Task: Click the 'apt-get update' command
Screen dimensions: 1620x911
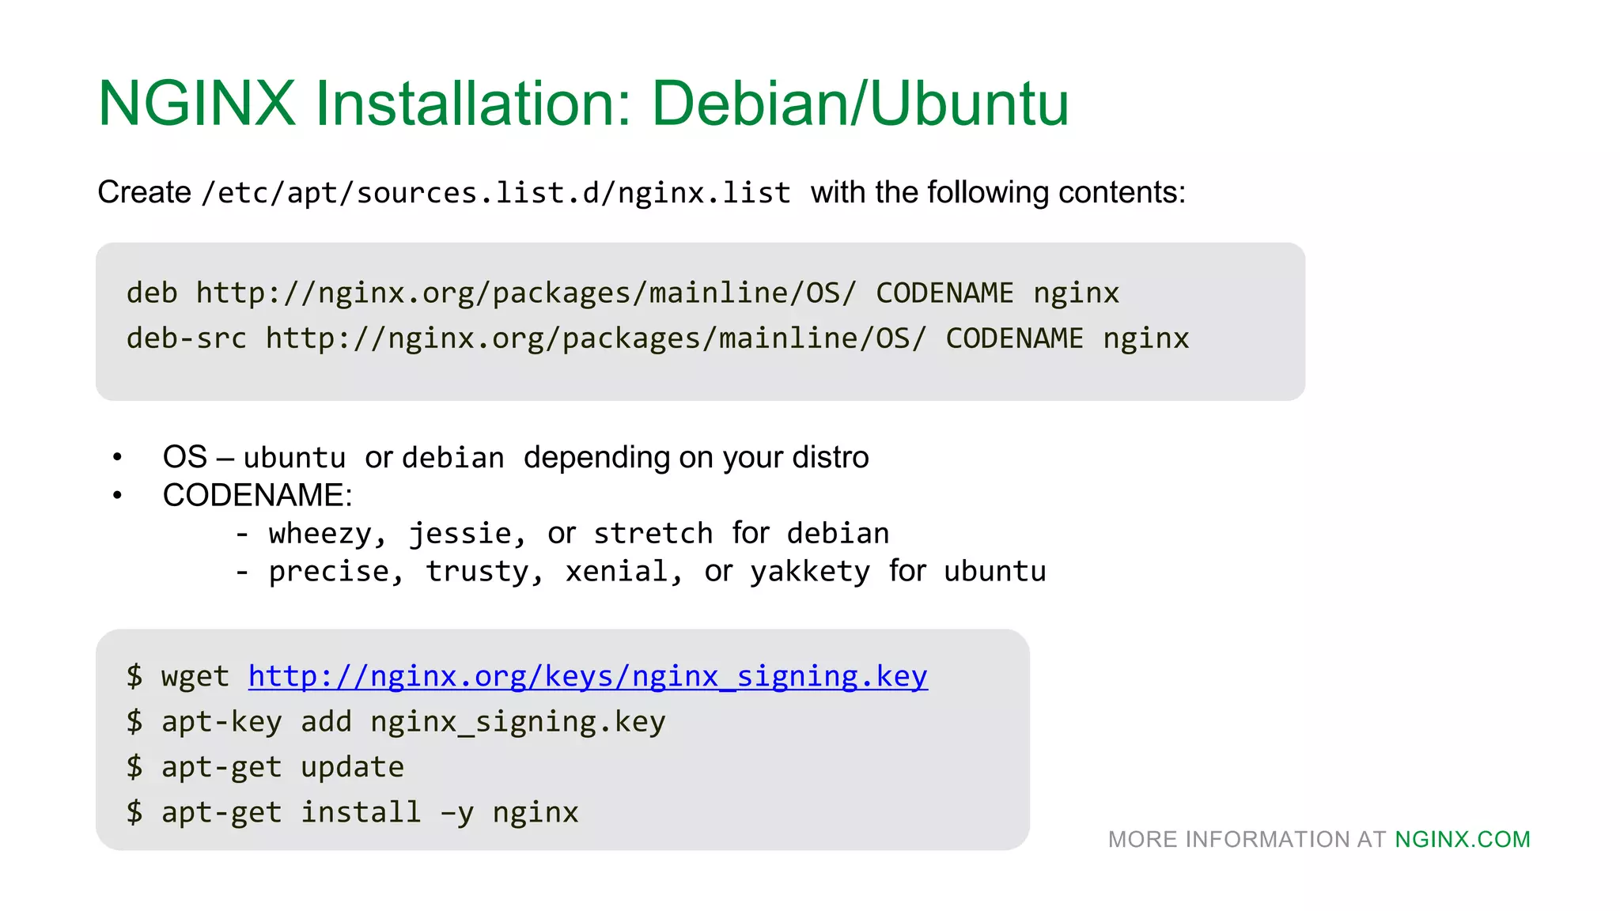Action: click(265, 767)
